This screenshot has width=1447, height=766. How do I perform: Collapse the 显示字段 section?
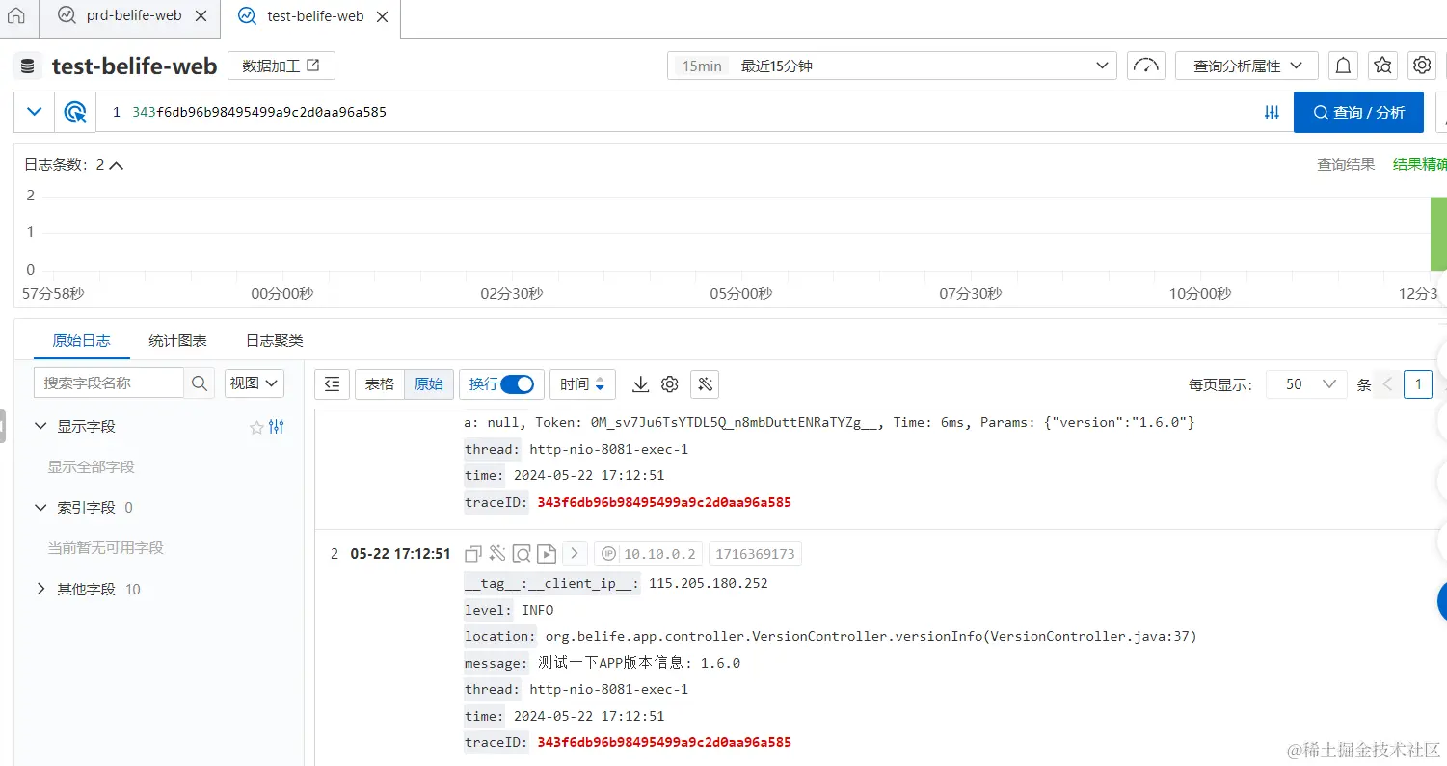40,426
